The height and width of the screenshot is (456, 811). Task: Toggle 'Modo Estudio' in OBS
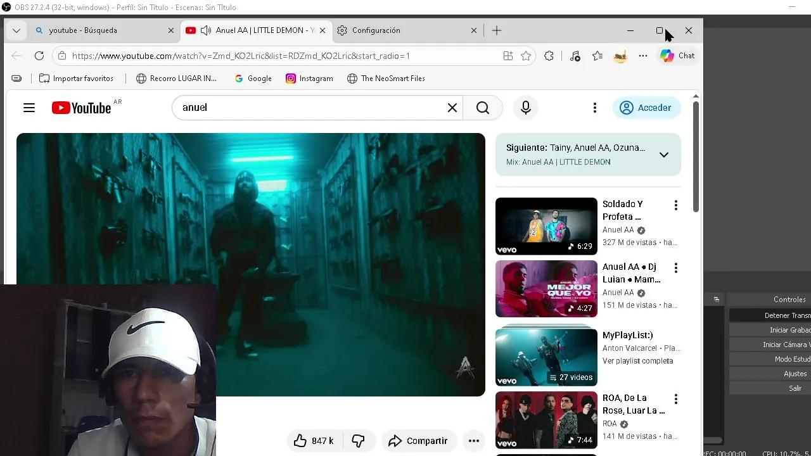point(770,359)
